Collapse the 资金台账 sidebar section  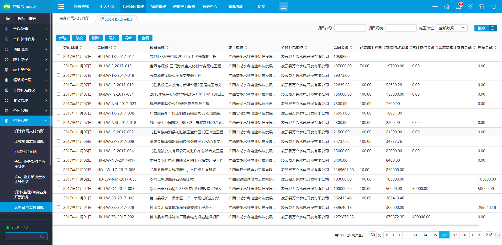coord(26,121)
